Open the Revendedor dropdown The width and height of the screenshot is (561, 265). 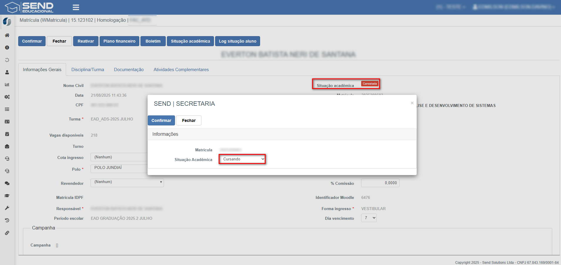(x=127, y=183)
